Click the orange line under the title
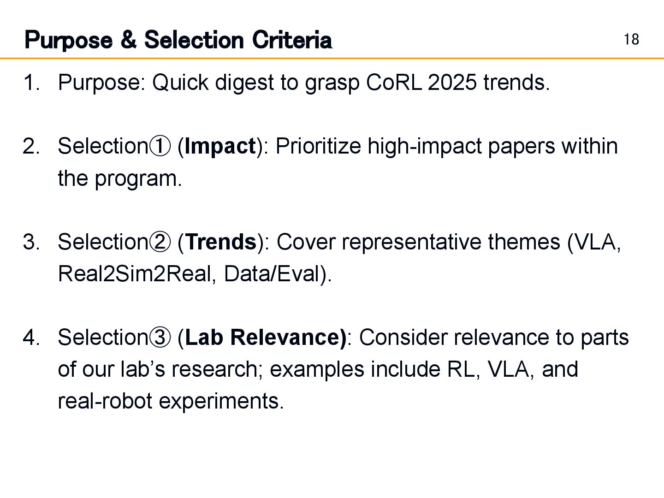This screenshot has width=664, height=498. coord(332,59)
